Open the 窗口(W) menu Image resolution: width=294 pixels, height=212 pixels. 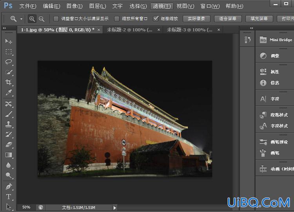coord(210,6)
